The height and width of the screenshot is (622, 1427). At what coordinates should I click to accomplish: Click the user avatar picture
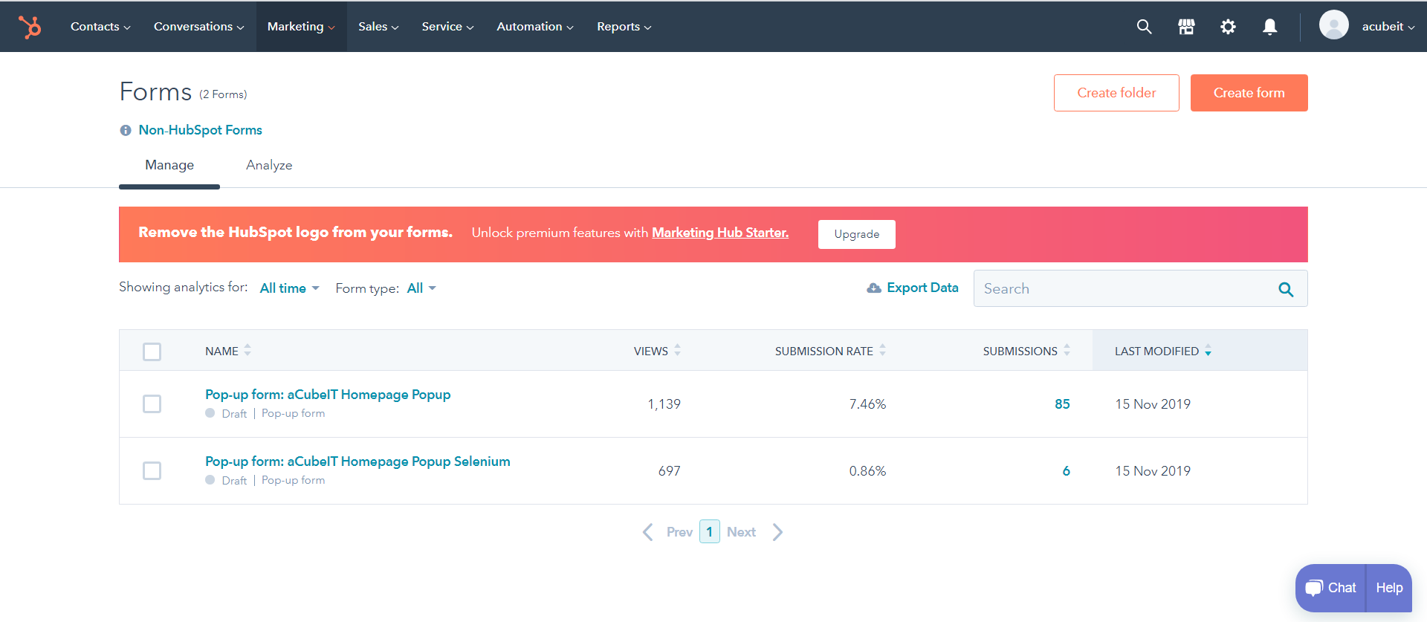coord(1333,25)
